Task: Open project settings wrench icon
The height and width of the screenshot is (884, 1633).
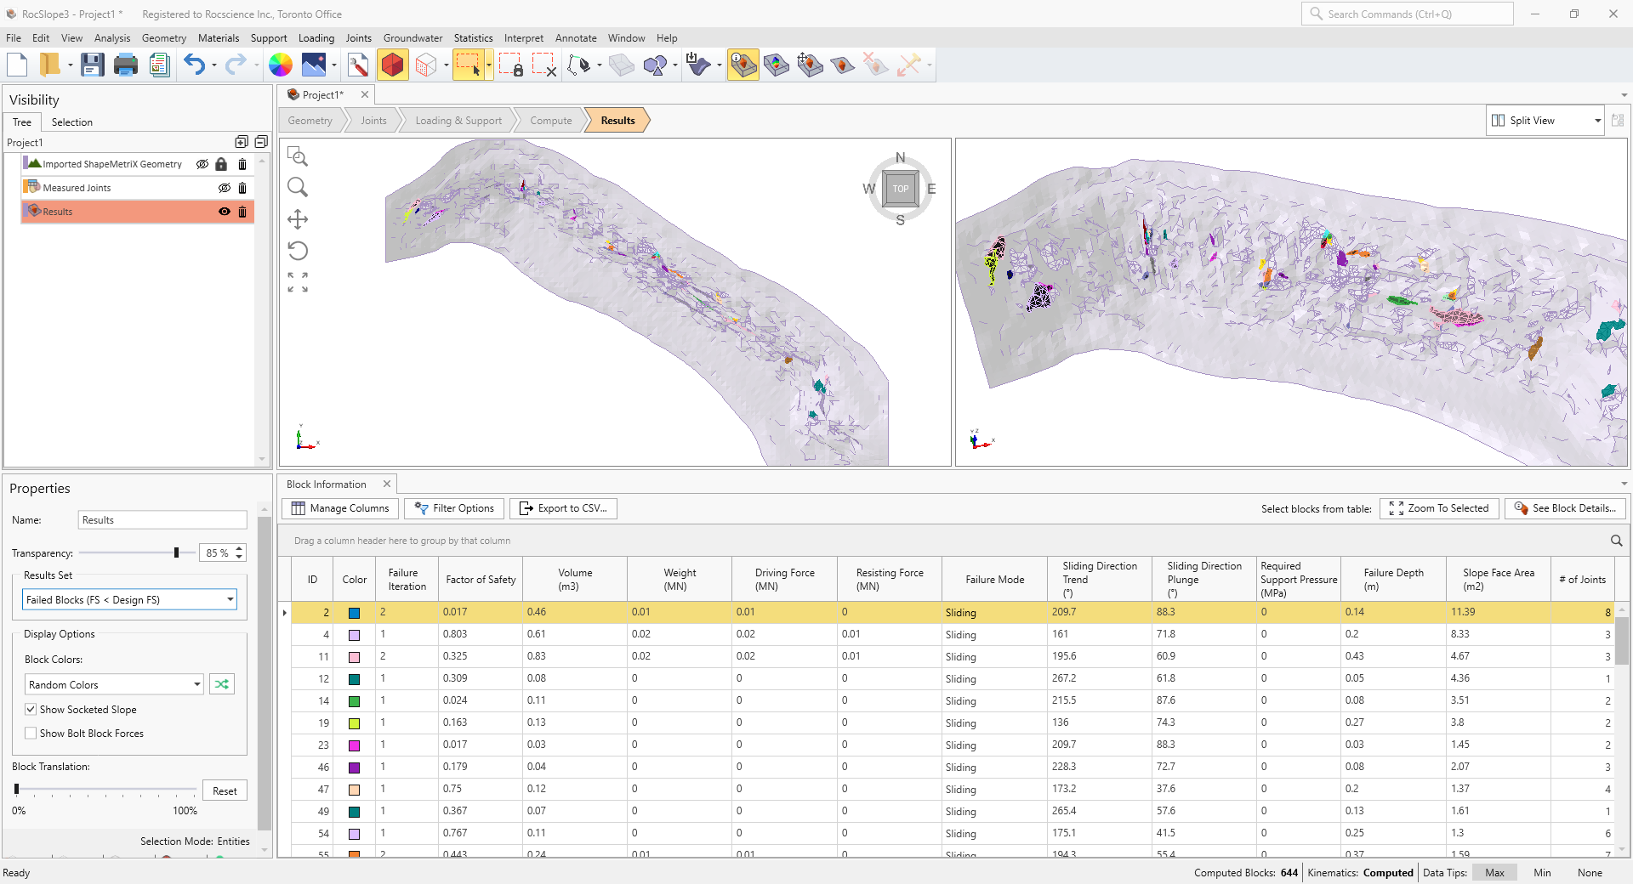Action: pyautogui.click(x=358, y=65)
